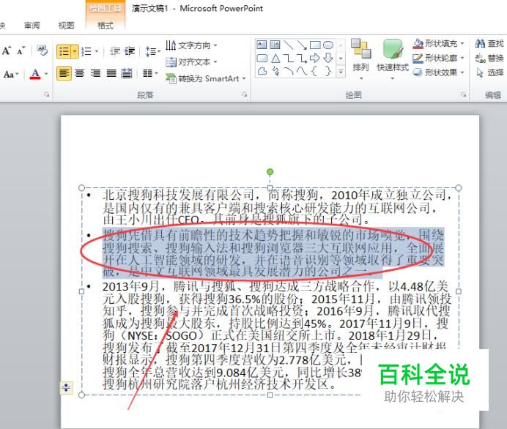Click 查找 to find text
This screenshot has width=507, height=429.
[489, 43]
